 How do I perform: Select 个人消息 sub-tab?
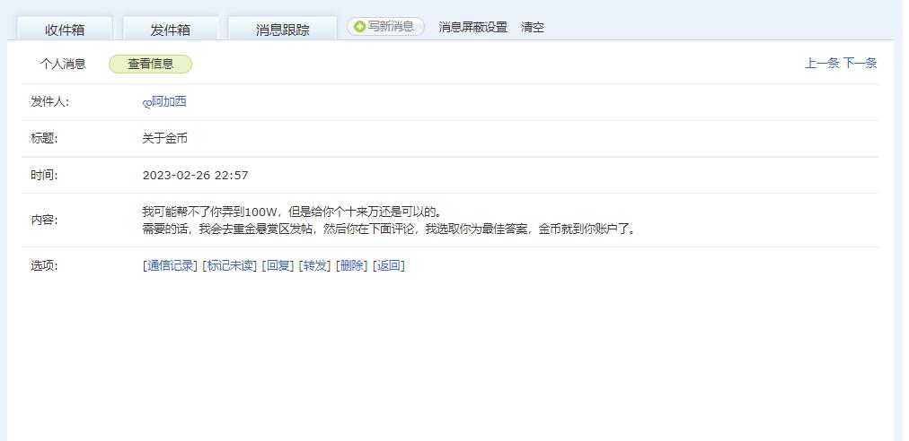[63, 65]
